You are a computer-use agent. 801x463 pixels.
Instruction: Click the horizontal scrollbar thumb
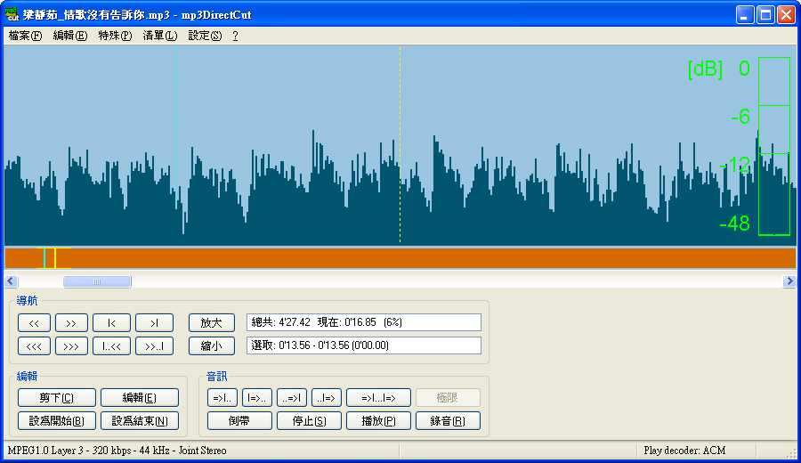[97, 281]
